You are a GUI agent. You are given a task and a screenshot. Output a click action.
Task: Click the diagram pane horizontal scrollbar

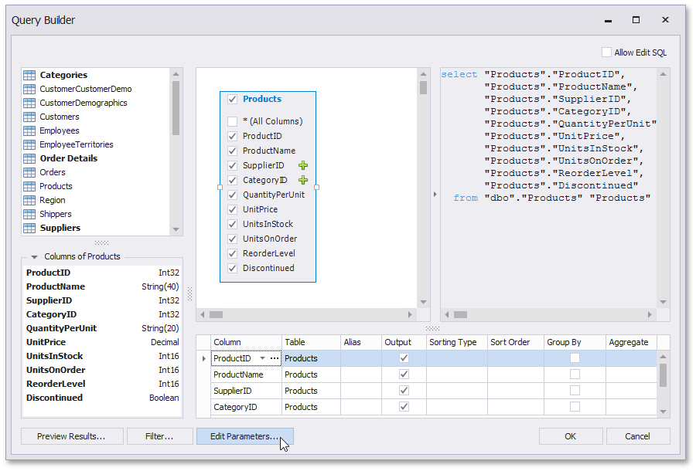309,314
